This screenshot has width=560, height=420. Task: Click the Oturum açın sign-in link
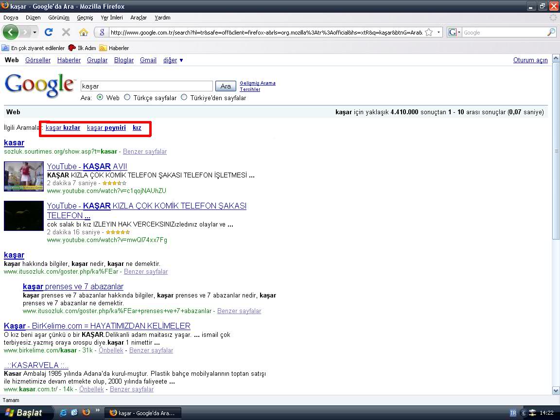pos(530,60)
